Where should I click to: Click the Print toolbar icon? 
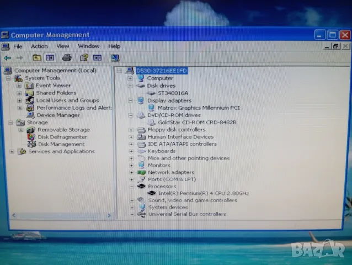pos(67,58)
